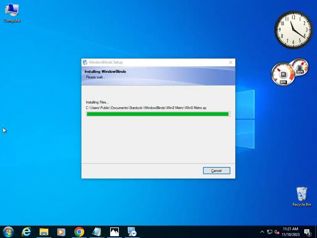This screenshot has height=238, width=317.
Task: Open the media player taskbar icon
Action: coord(61,232)
